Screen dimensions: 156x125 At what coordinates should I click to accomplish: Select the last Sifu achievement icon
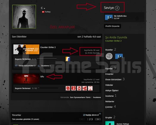point(90,88)
